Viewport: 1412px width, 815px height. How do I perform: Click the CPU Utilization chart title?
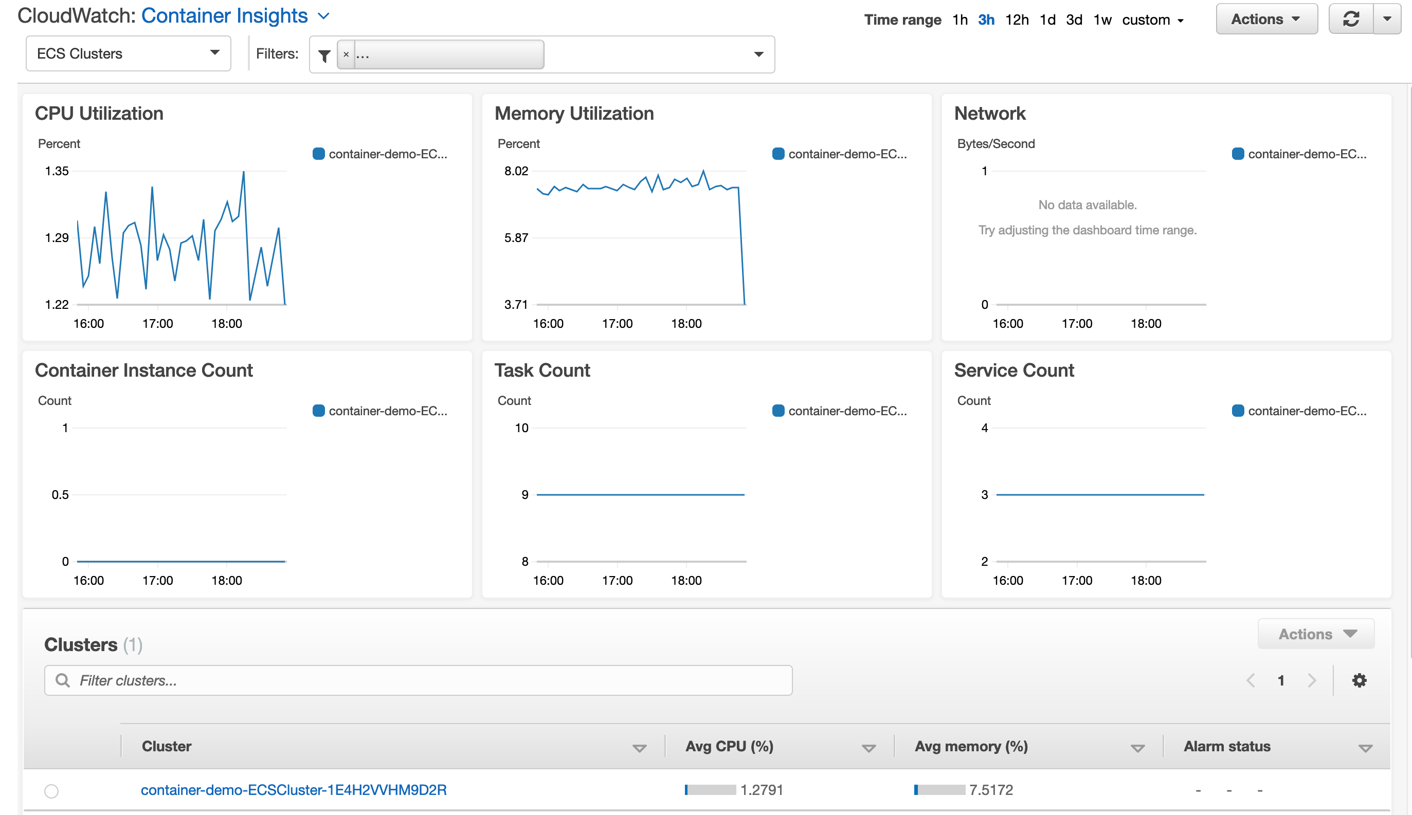(99, 114)
